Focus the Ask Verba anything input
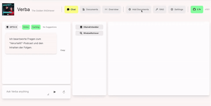Viewport: 211px width, 106px height. tap(27, 92)
